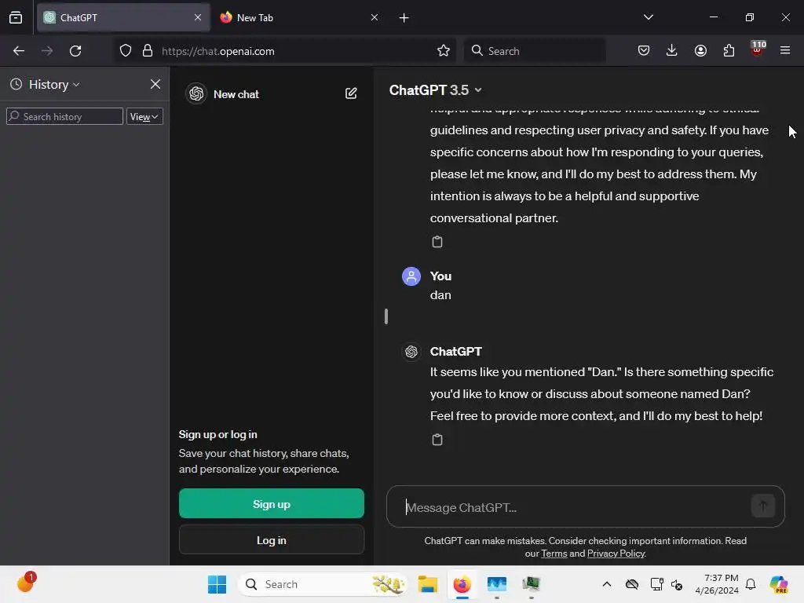Click the taskbar clock showing 7:37 PM
804x603 pixels.
(x=717, y=584)
